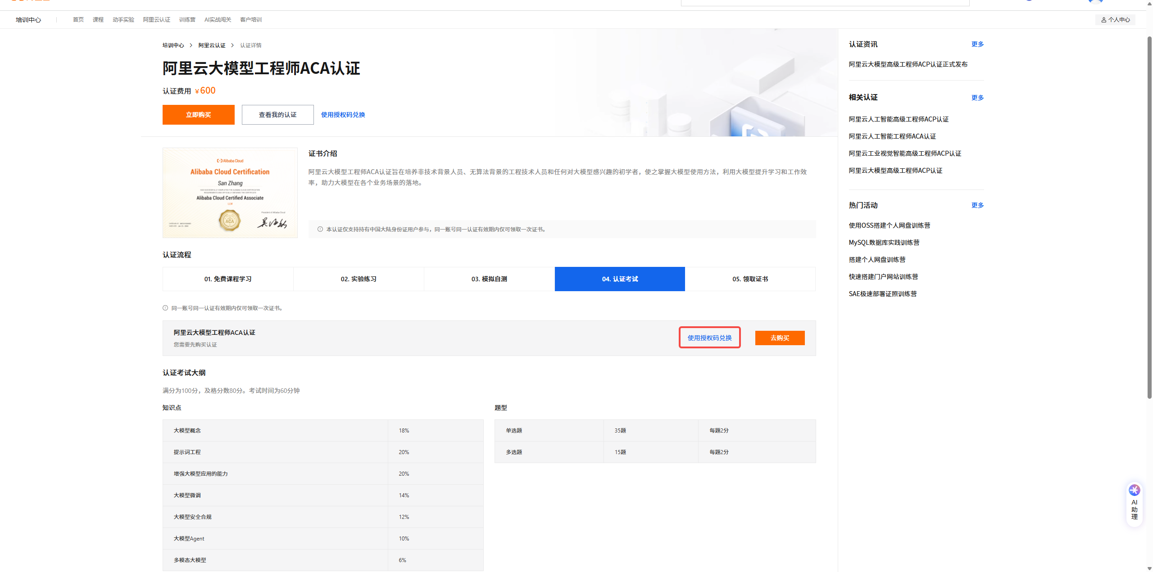Click the 提示词工程 table row
The width and height of the screenshot is (1153, 572).
(x=323, y=452)
